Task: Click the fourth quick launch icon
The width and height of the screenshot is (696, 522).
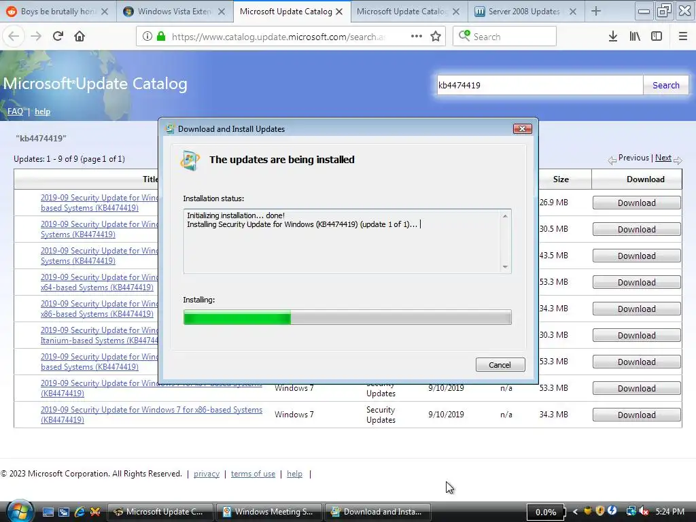Action: [x=95, y=512]
